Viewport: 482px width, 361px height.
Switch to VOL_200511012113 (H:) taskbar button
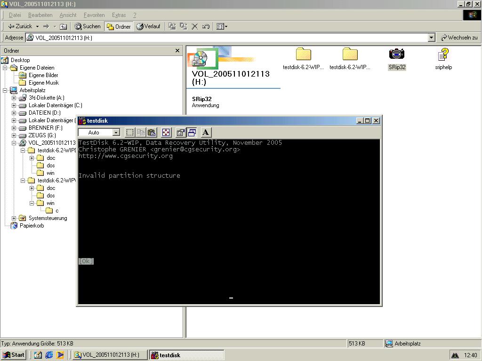pos(110,355)
